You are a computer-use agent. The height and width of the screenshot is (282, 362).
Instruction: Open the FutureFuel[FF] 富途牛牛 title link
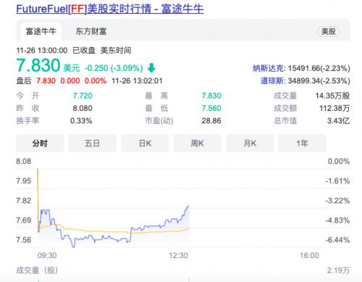tap(110, 9)
